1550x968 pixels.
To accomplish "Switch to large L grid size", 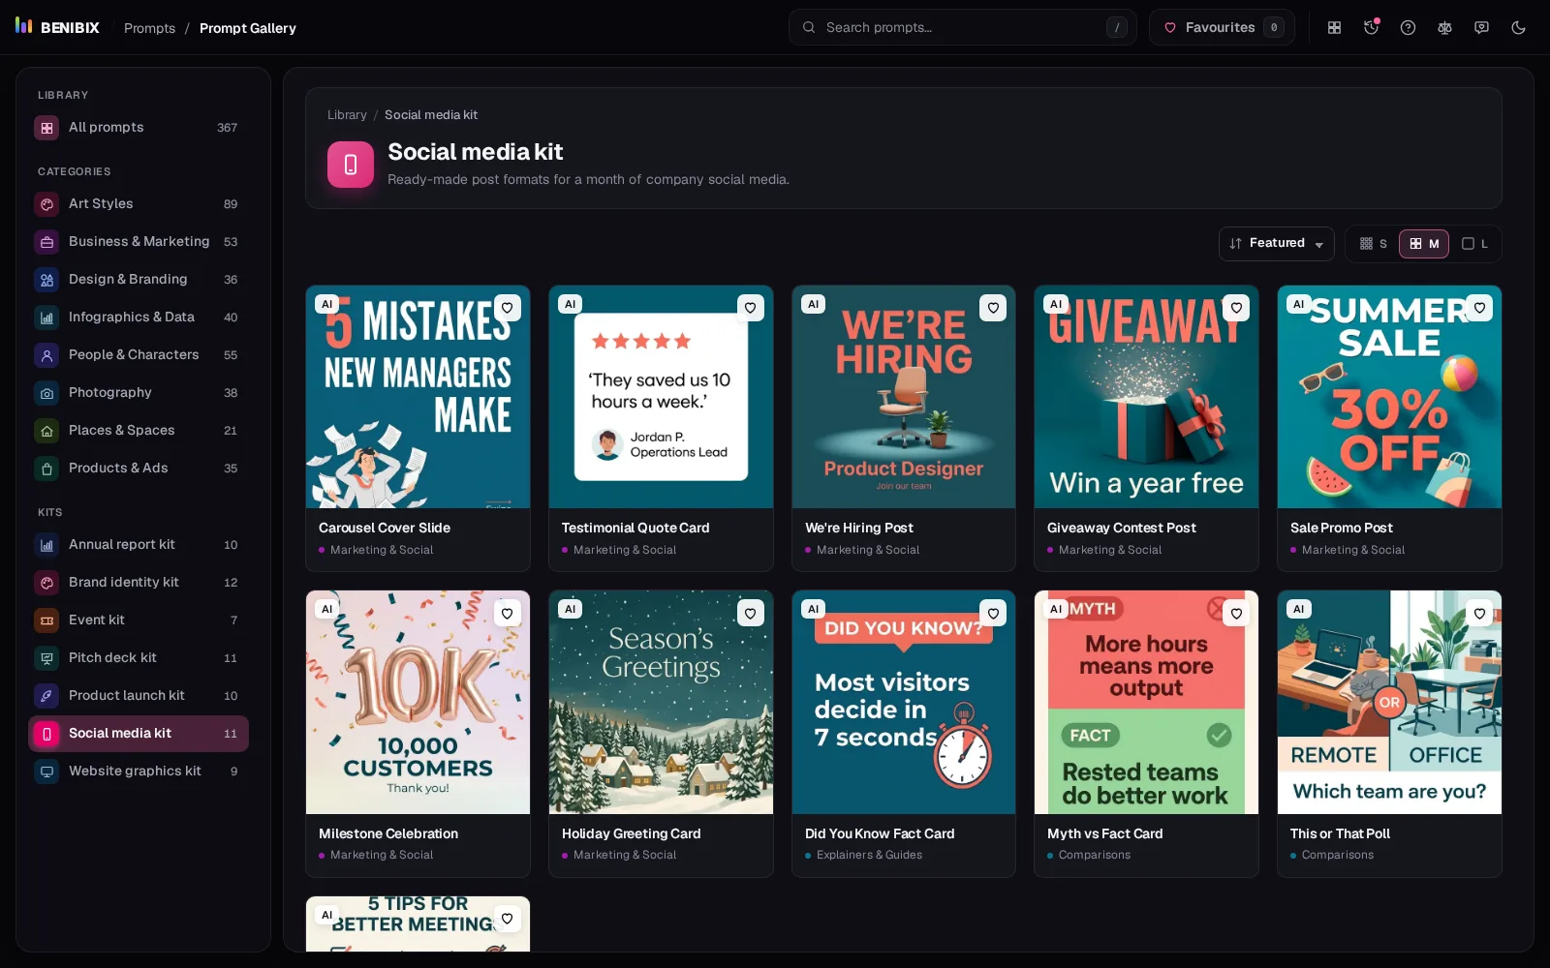I will point(1474,243).
